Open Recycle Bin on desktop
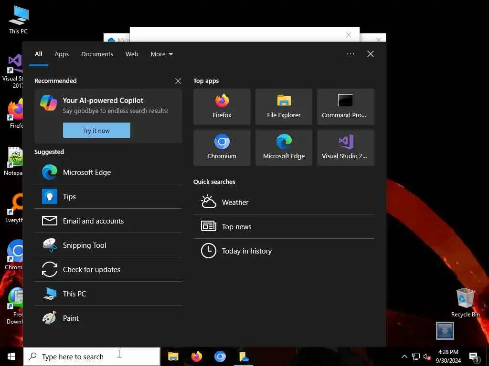Viewport: 489px width, 366px height. pyautogui.click(x=465, y=303)
